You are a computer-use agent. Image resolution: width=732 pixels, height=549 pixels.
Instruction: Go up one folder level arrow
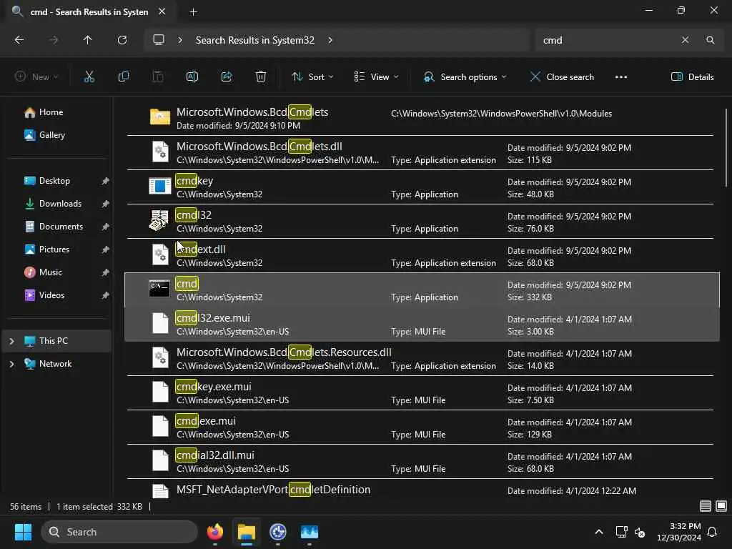(87, 40)
